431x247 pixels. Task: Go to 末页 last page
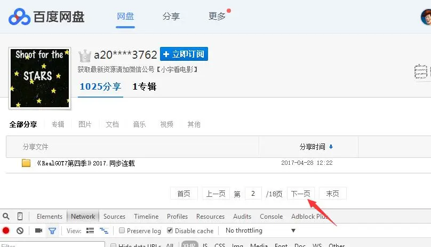click(x=333, y=193)
